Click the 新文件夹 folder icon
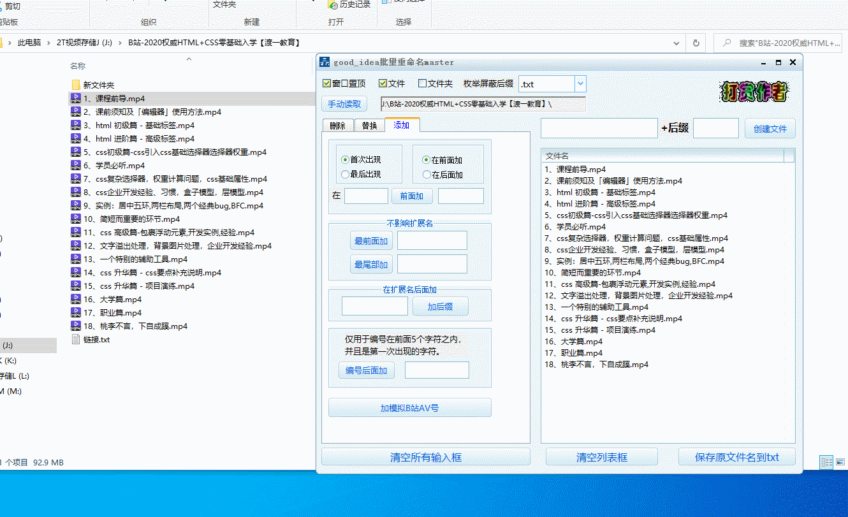 click(75, 85)
